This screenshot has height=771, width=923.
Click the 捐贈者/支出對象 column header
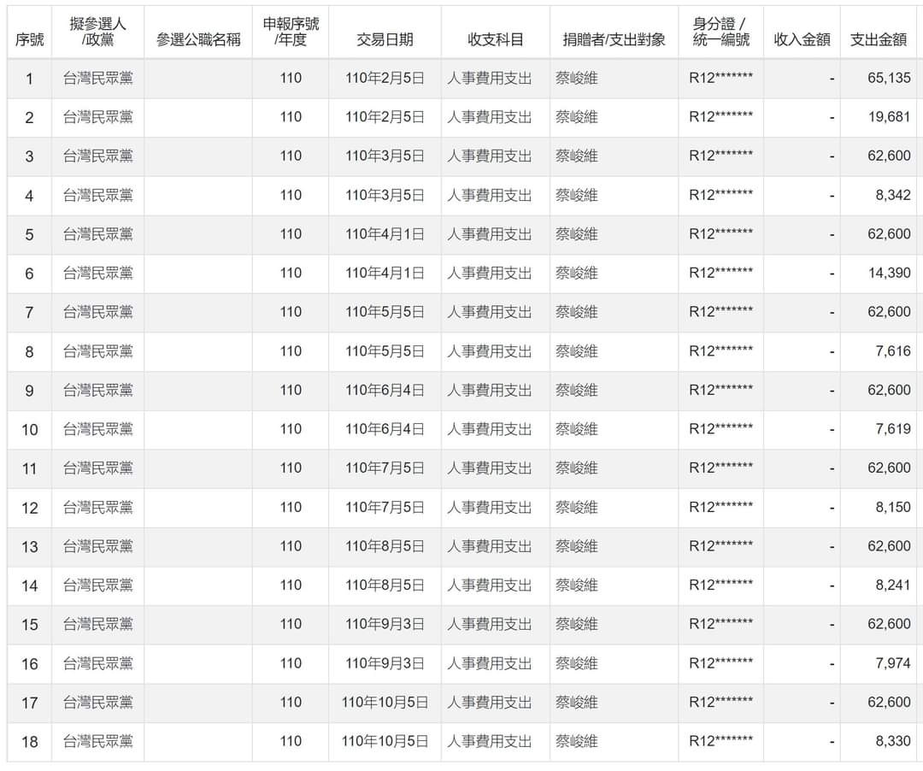[x=614, y=39]
